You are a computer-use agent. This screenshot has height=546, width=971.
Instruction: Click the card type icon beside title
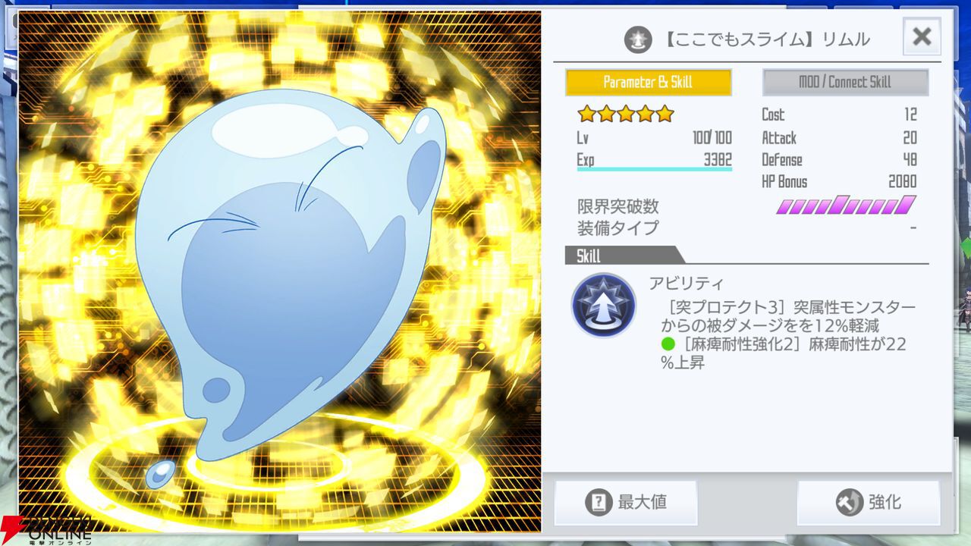(638, 39)
